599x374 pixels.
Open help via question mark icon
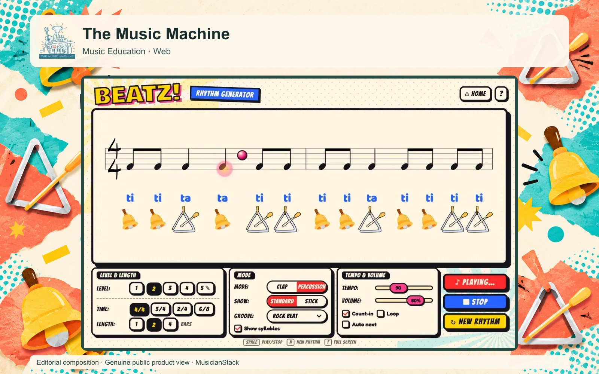pyautogui.click(x=501, y=94)
